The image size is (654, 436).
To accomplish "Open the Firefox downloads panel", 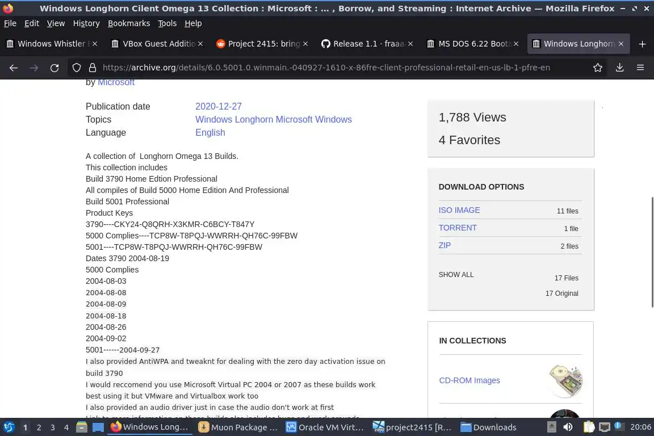I will click(620, 68).
